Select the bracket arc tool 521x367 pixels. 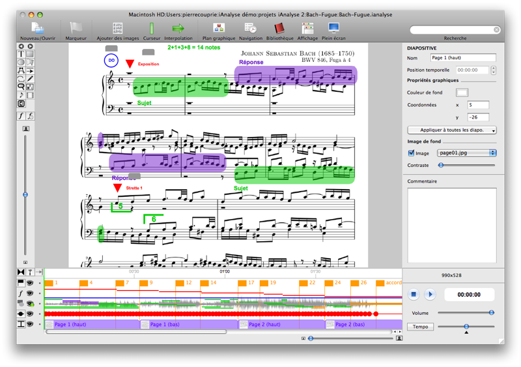coord(21,79)
